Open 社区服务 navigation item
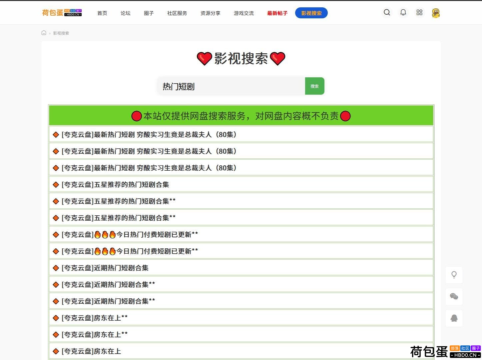The height and width of the screenshot is (360, 482). tap(177, 13)
